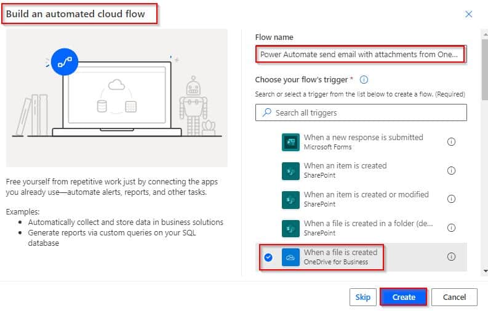Viewport: 488px width, 311px height.
Task: Show info for 'When a file is created in a folder'
Action: [x=451, y=228]
